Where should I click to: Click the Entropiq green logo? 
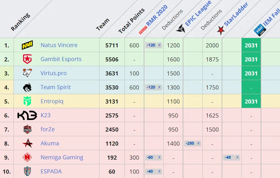27,101
